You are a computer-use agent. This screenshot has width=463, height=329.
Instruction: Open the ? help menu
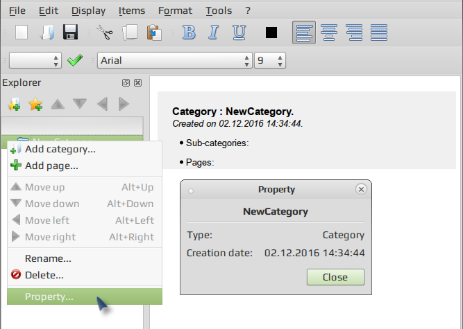click(x=248, y=10)
